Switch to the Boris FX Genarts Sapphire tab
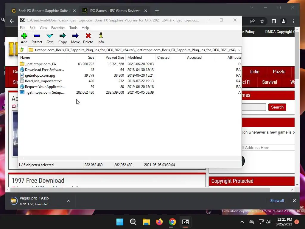This screenshot has width=305, height=229. tap(43, 11)
